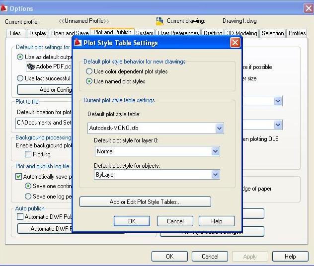Select Use as default output device option

pyautogui.click(x=20, y=57)
